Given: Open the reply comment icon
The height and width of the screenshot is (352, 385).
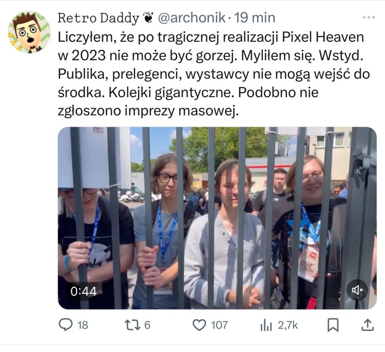Looking at the screenshot, I should coord(66,325).
